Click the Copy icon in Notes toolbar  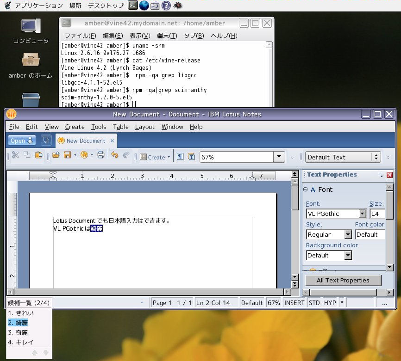(27, 155)
